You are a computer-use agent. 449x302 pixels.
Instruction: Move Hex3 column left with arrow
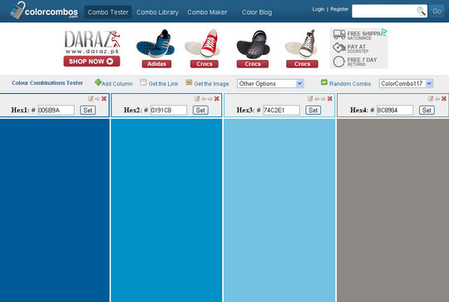click(x=317, y=98)
